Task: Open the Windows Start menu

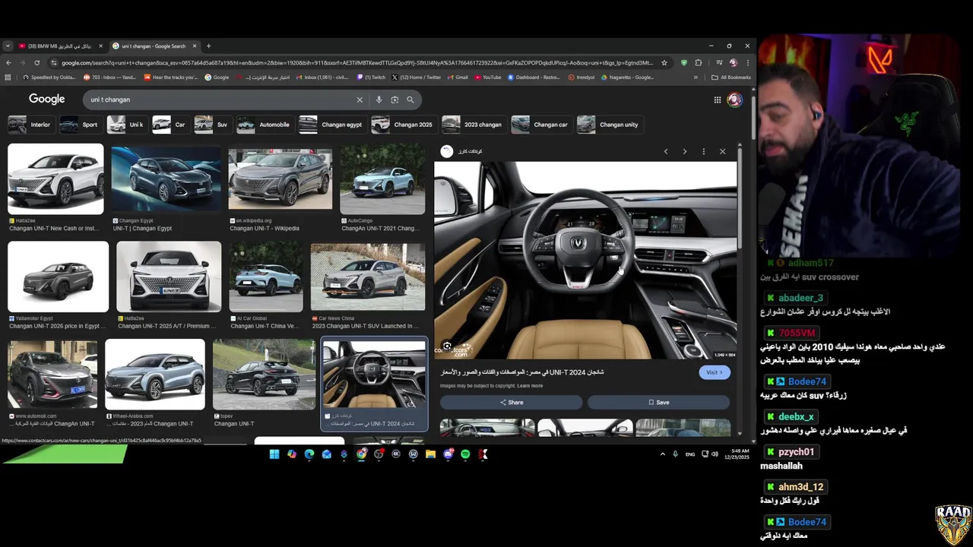Action: click(x=274, y=454)
